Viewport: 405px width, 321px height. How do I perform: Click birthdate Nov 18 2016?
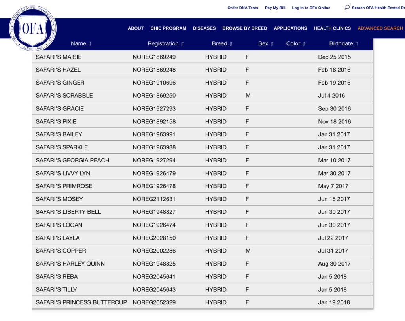pos(335,121)
